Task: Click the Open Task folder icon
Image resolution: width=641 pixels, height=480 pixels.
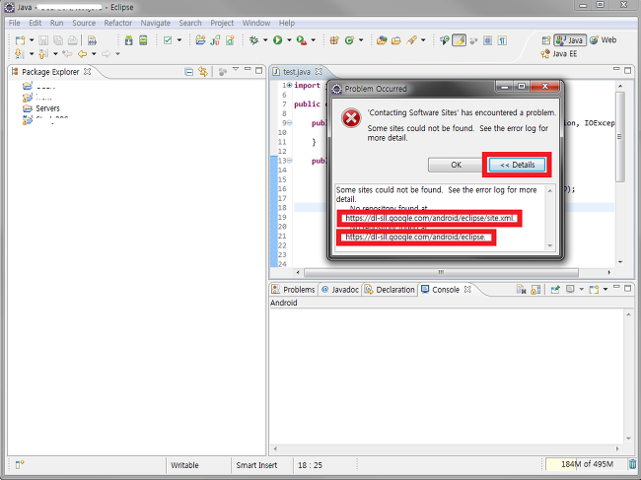Action: click(396, 40)
